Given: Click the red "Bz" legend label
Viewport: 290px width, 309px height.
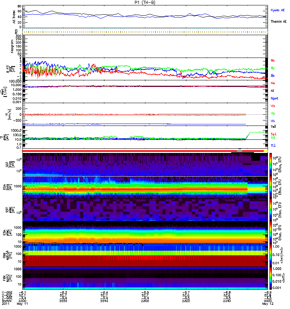Looking at the screenshot, I should coord(273,60).
